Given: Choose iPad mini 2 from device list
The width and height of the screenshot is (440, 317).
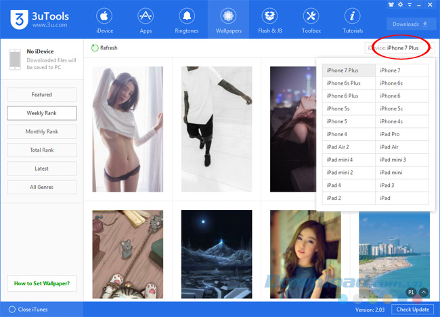Looking at the screenshot, I should [x=349, y=173].
